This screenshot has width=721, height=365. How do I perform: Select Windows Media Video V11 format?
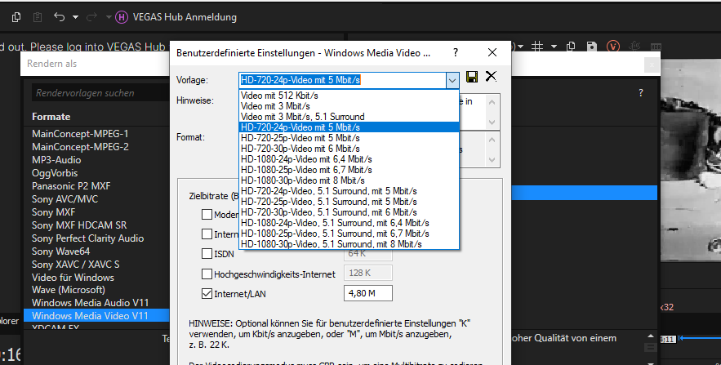pyautogui.click(x=97, y=315)
